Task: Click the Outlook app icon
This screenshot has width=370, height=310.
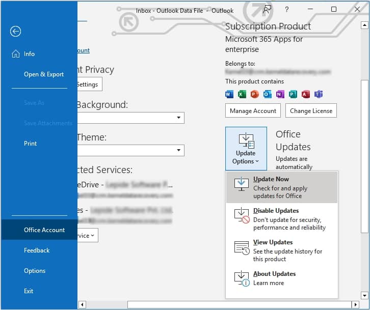Action: point(268,94)
